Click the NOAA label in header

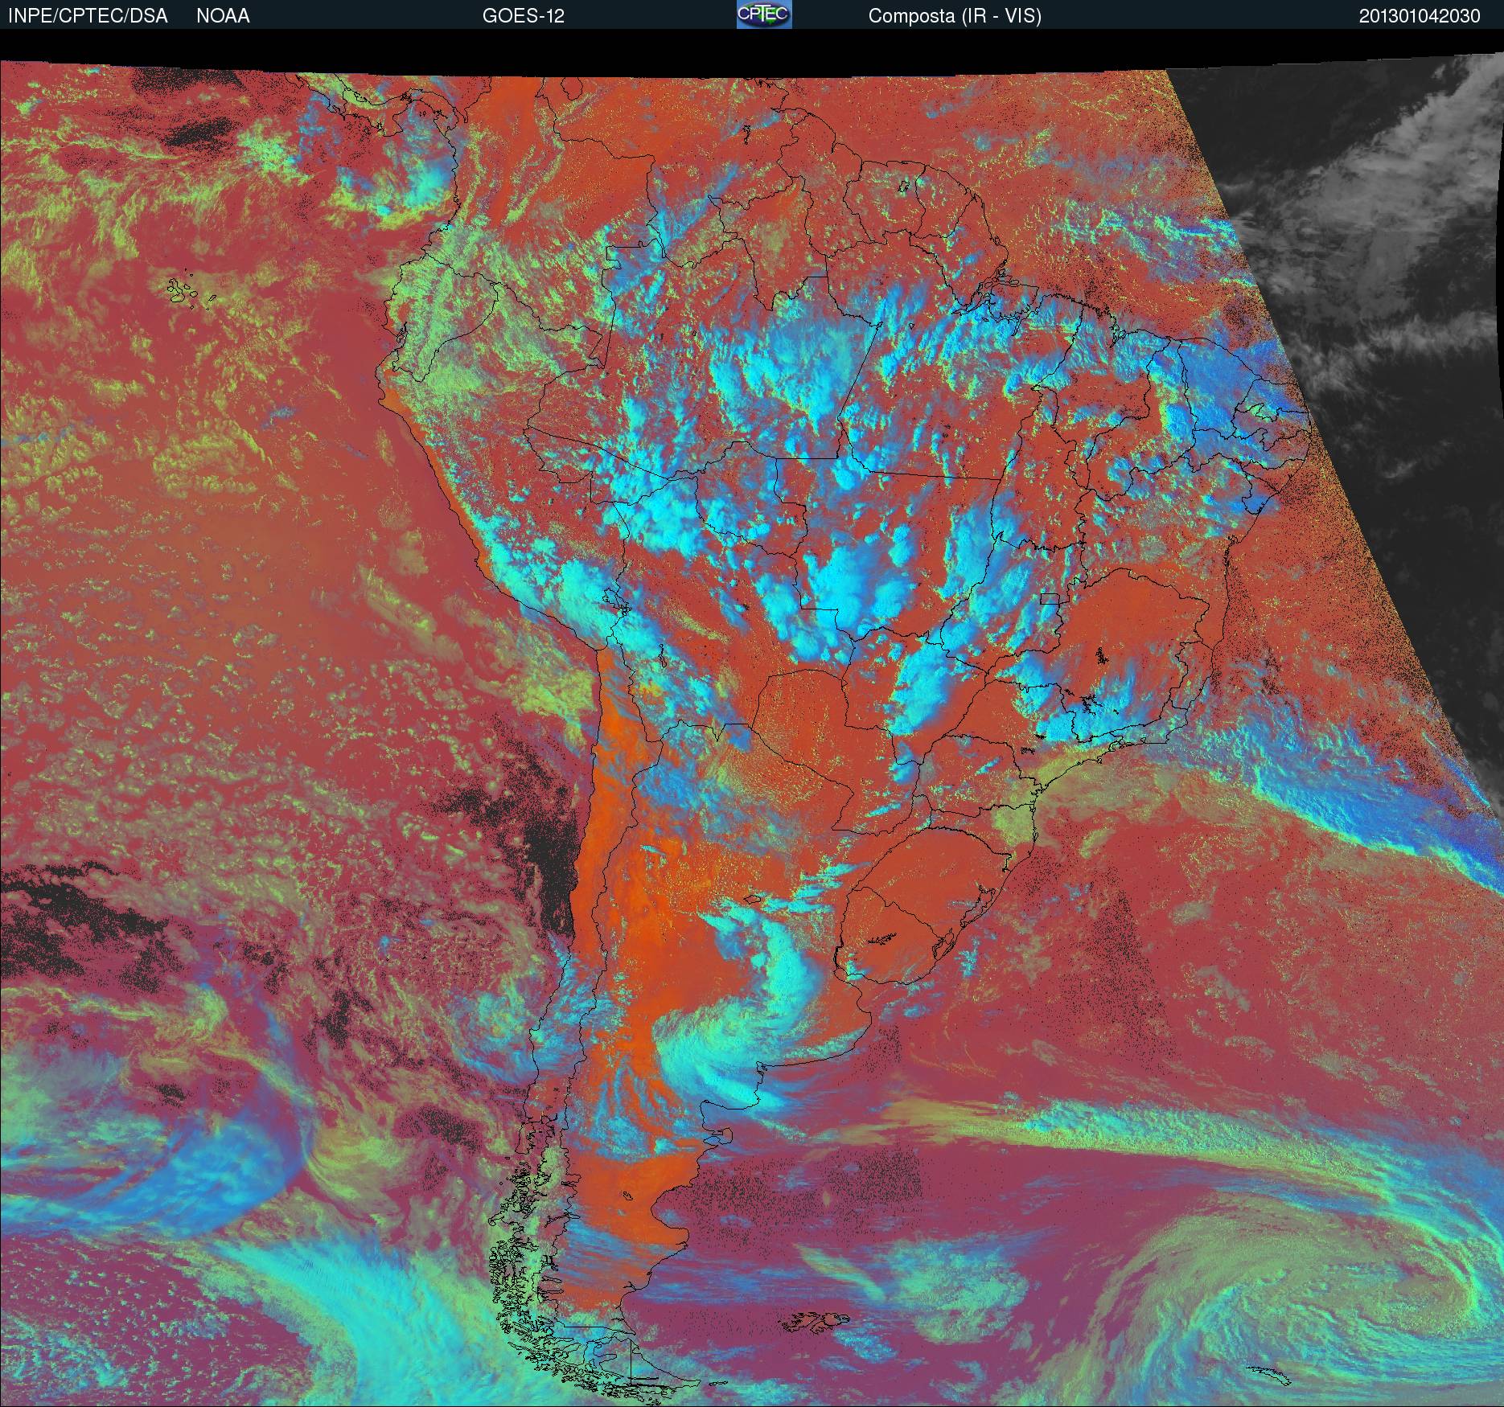[x=223, y=16]
